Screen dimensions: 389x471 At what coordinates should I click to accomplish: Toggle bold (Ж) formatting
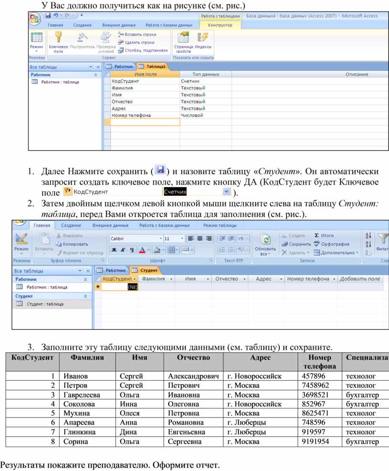[114, 250]
